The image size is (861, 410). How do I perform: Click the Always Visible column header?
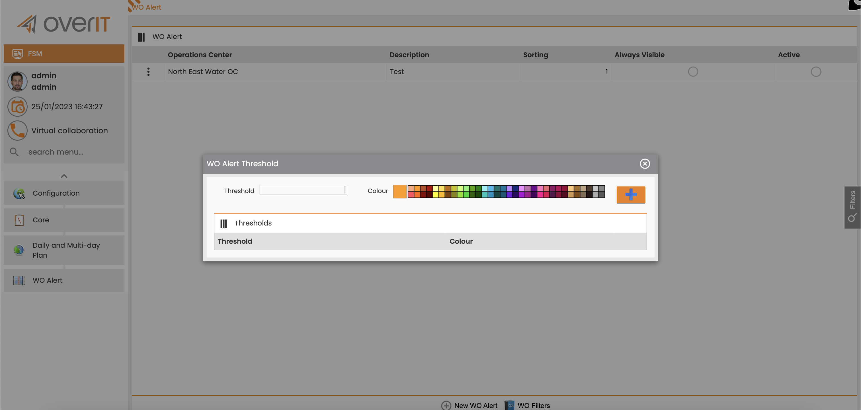coord(639,55)
